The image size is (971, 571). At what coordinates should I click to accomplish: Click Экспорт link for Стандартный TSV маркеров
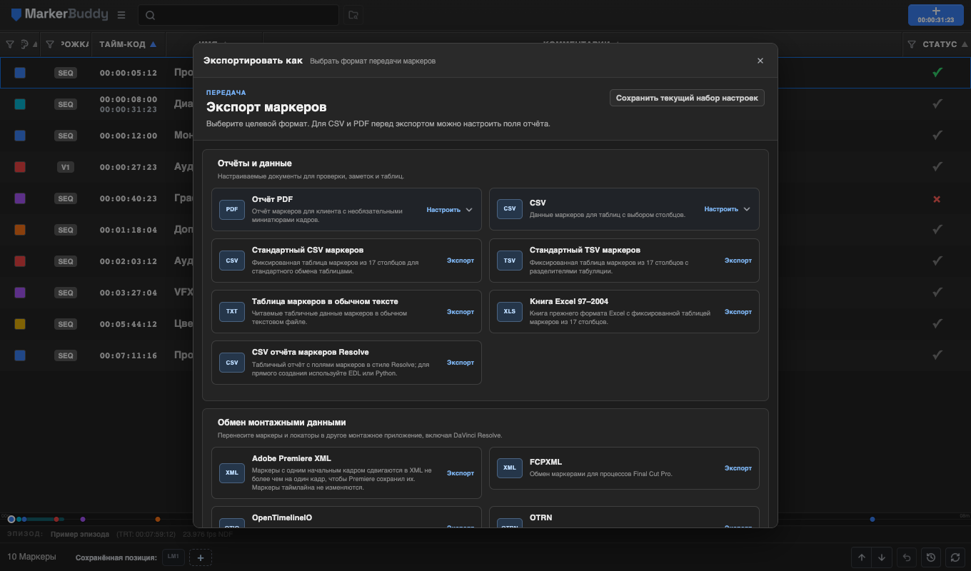(738, 261)
